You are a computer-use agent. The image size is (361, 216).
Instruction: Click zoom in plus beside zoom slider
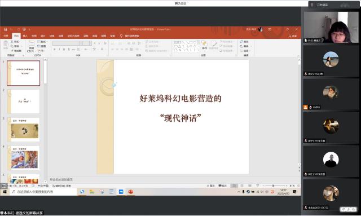tap(287, 186)
